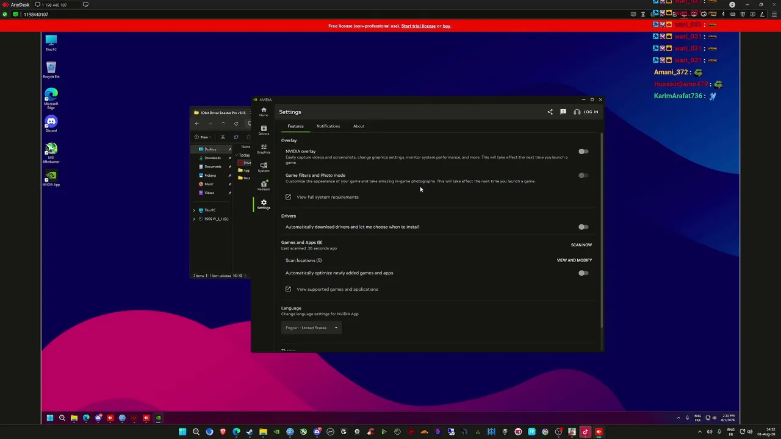
Task: Select Music in File Explorer sidebar
Action: (210, 184)
